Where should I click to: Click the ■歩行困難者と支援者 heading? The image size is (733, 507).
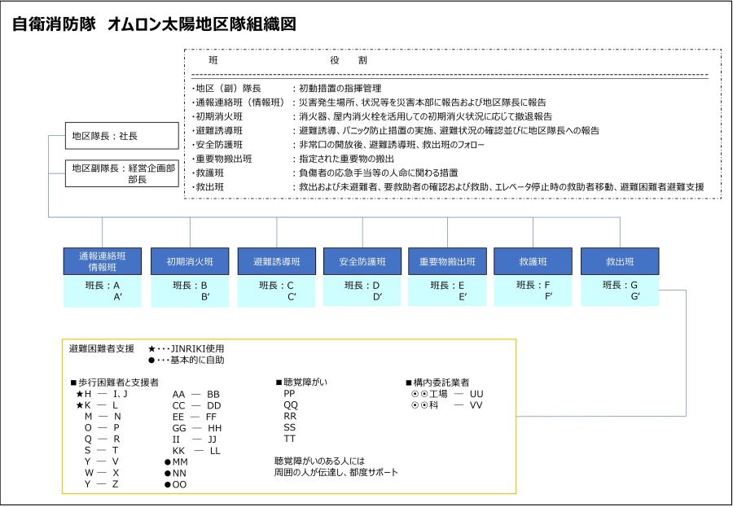(x=115, y=382)
